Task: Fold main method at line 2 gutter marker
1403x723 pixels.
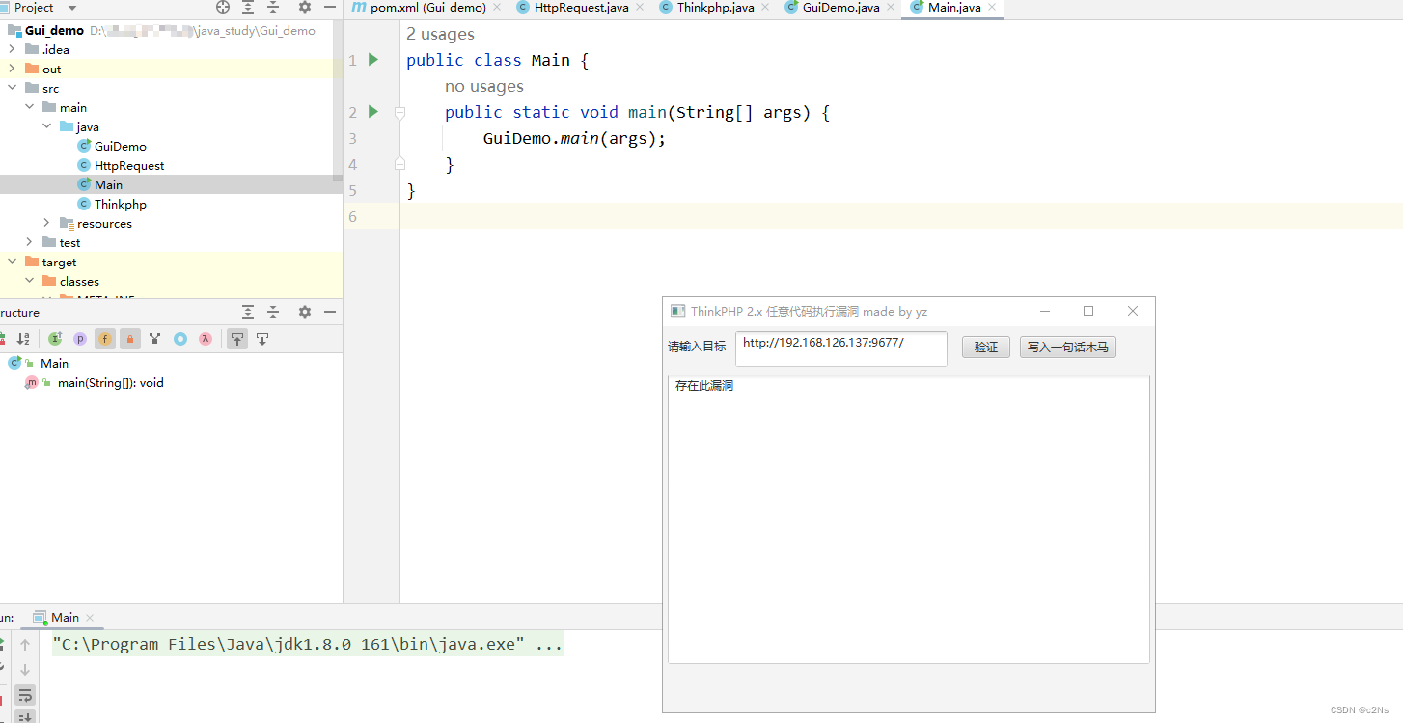Action: point(399,113)
